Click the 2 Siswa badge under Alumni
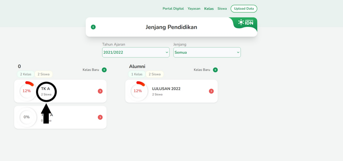The image size is (343, 161). pos(155,74)
